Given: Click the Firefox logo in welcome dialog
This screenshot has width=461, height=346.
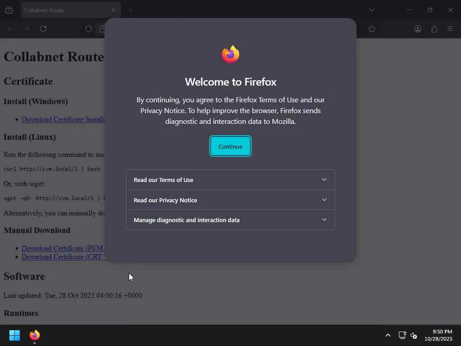Looking at the screenshot, I should pos(230,54).
